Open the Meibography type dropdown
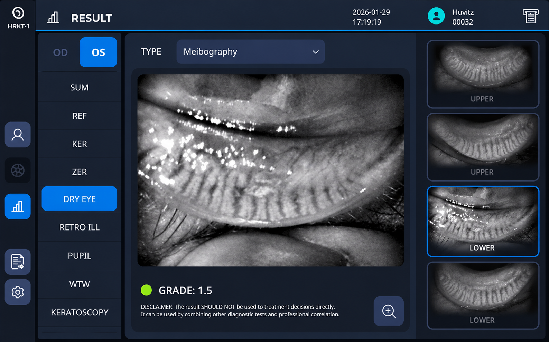This screenshot has width=549, height=342. pyautogui.click(x=250, y=52)
